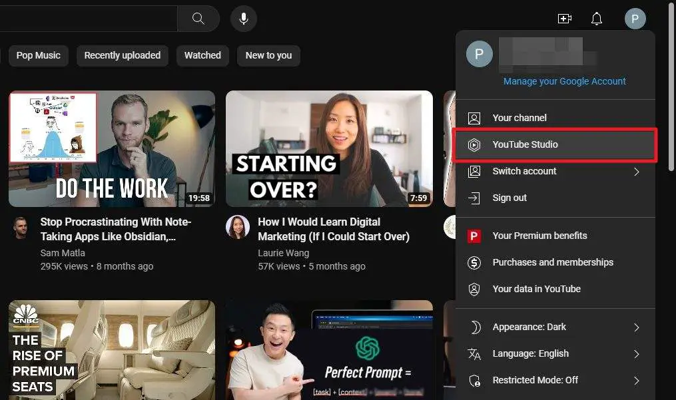Click the search input field
Image resolution: width=676 pixels, height=400 pixels.
(x=89, y=19)
